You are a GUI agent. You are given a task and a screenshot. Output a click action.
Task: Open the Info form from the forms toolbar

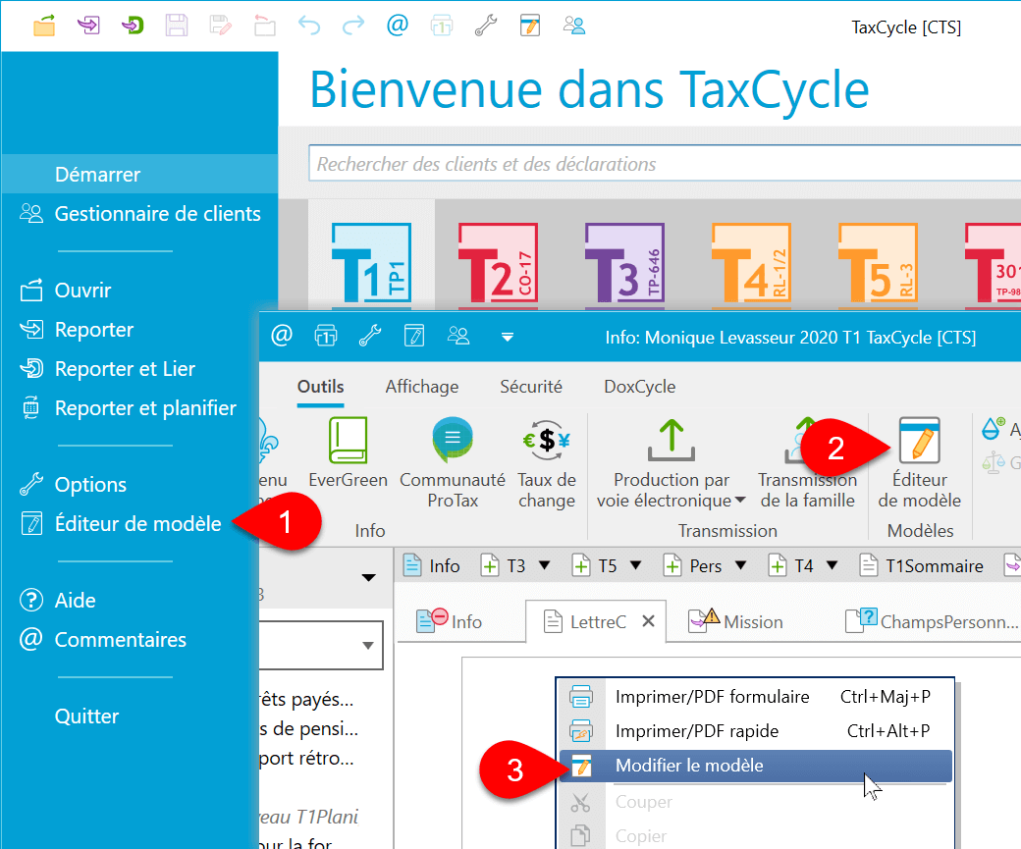tap(431, 565)
